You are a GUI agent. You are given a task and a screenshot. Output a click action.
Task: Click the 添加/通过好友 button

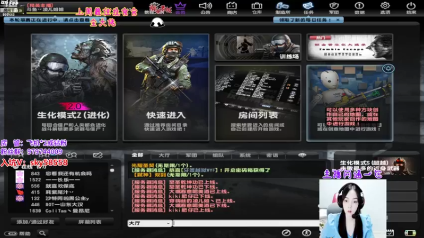(35, 222)
